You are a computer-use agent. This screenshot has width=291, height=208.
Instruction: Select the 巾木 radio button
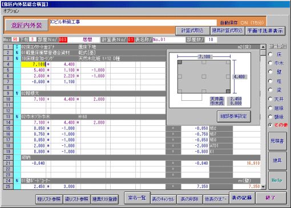pos(270,63)
